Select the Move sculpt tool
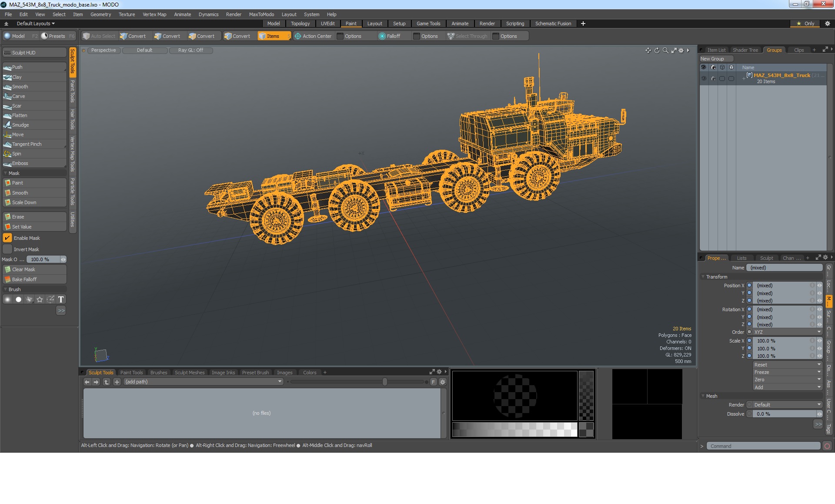The height and width of the screenshot is (504, 835). point(34,134)
